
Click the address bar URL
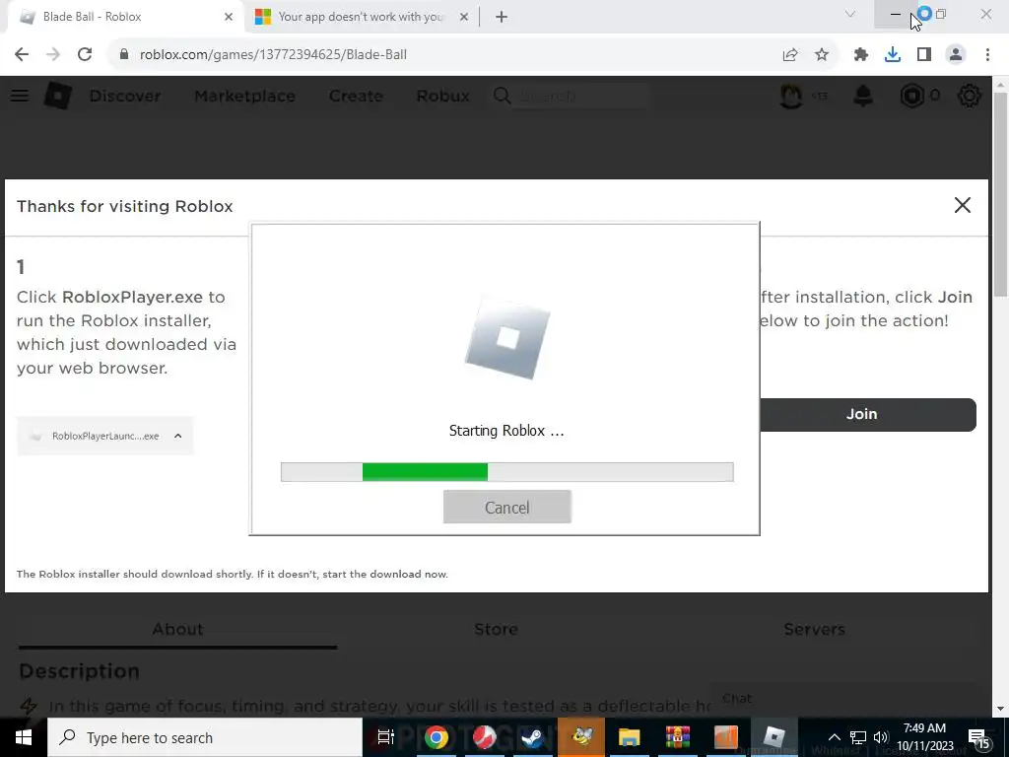[x=273, y=55]
